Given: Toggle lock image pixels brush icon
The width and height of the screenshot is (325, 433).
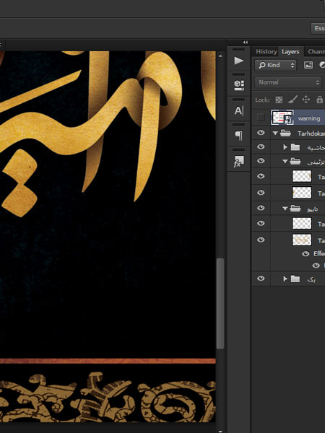Looking at the screenshot, I should point(292,100).
